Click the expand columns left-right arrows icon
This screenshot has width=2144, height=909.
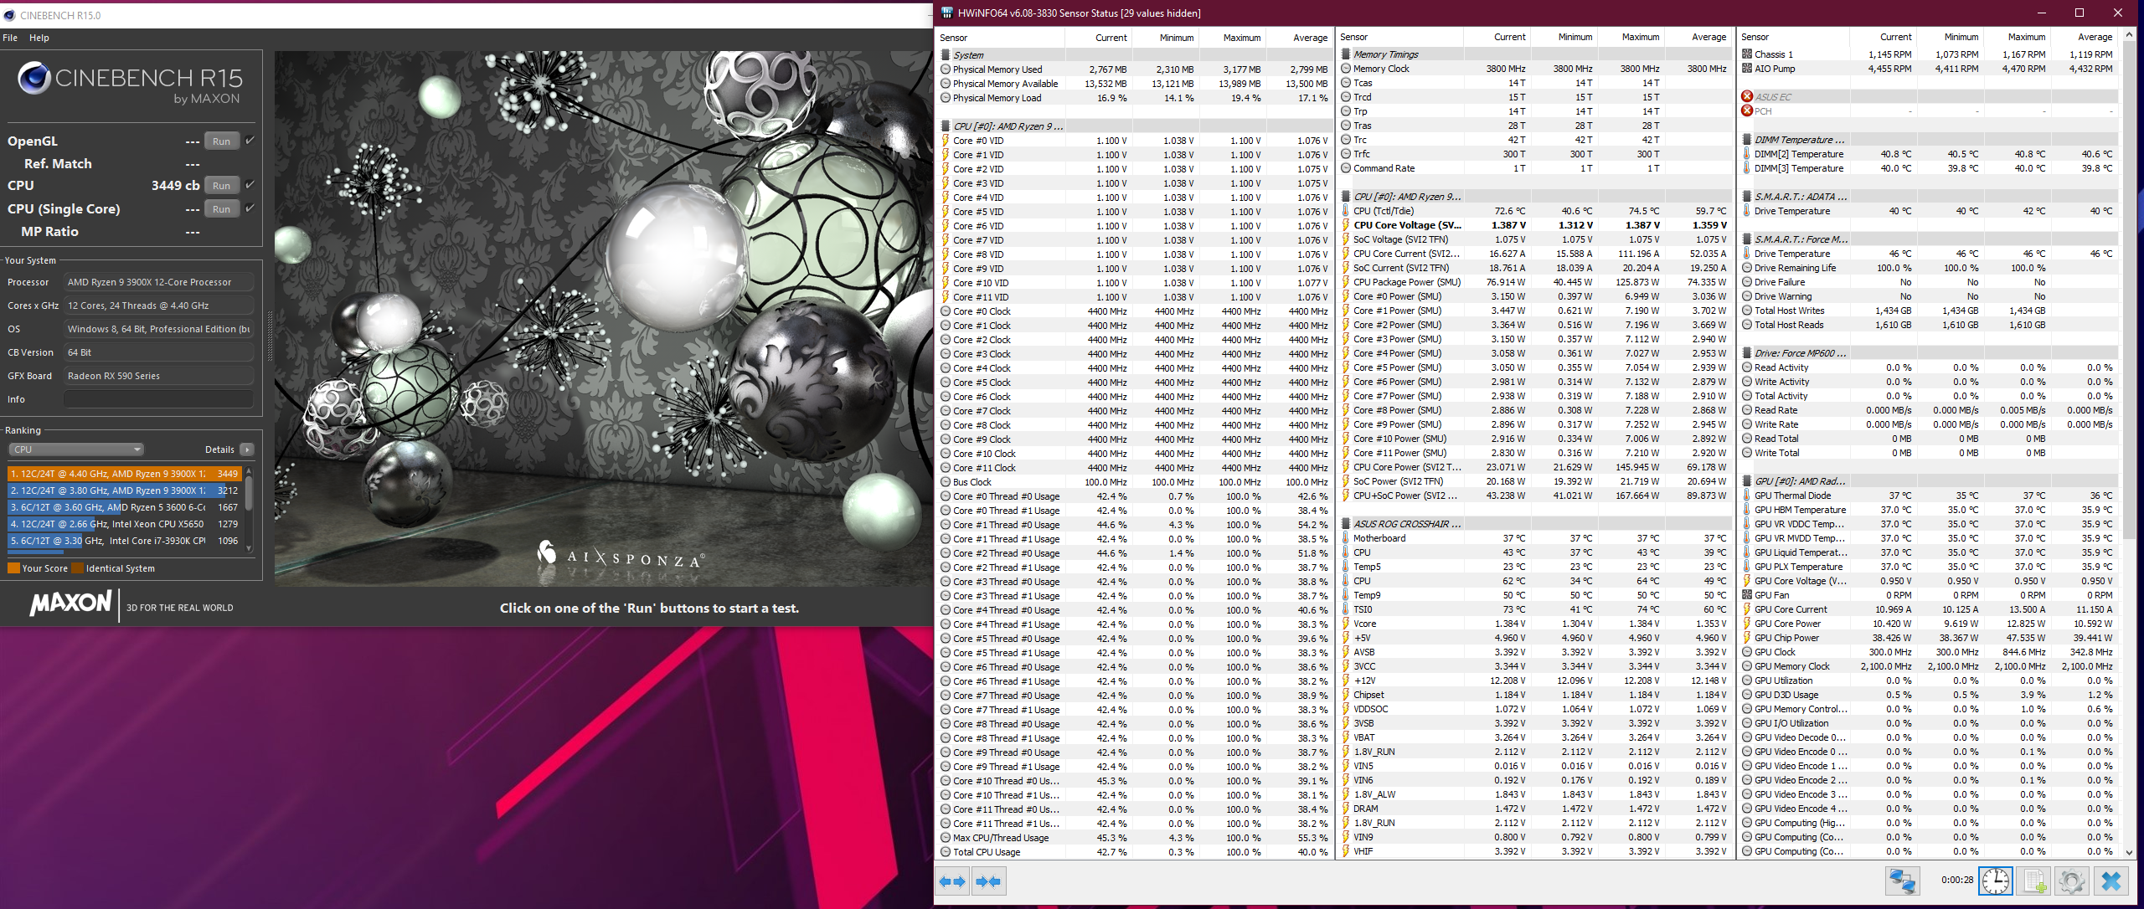952,881
